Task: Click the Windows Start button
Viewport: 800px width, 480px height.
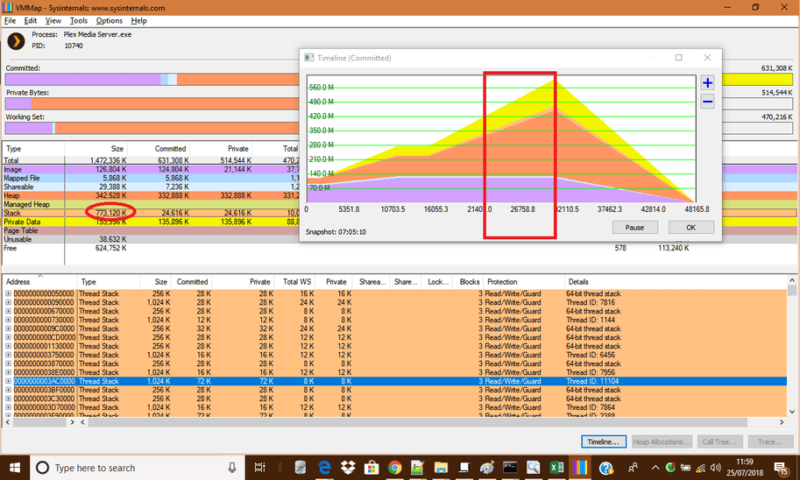Action: (x=15, y=468)
